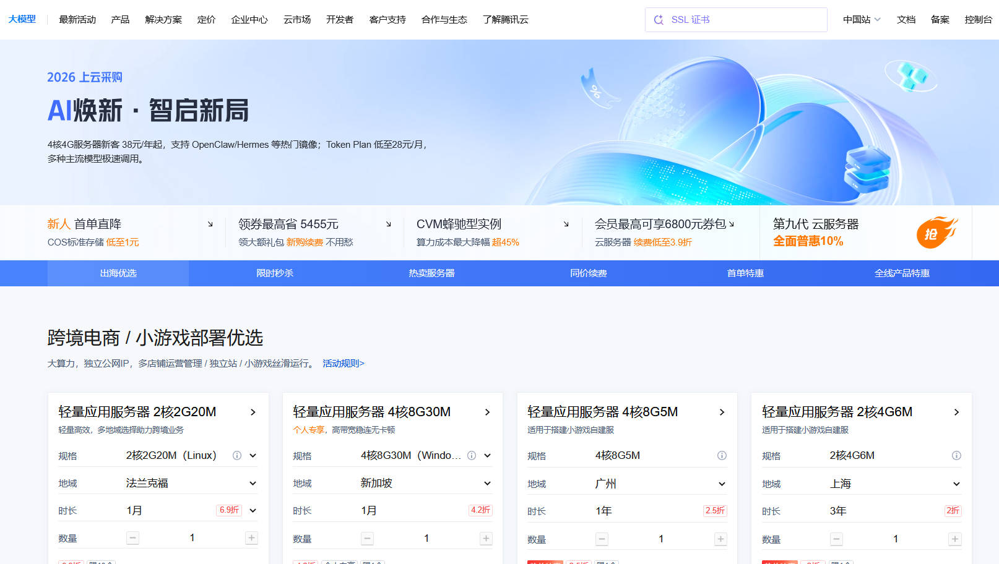Image resolution: width=999 pixels, height=564 pixels.
Task: Switch to the 首单特惠 tab
Action: pyautogui.click(x=745, y=273)
